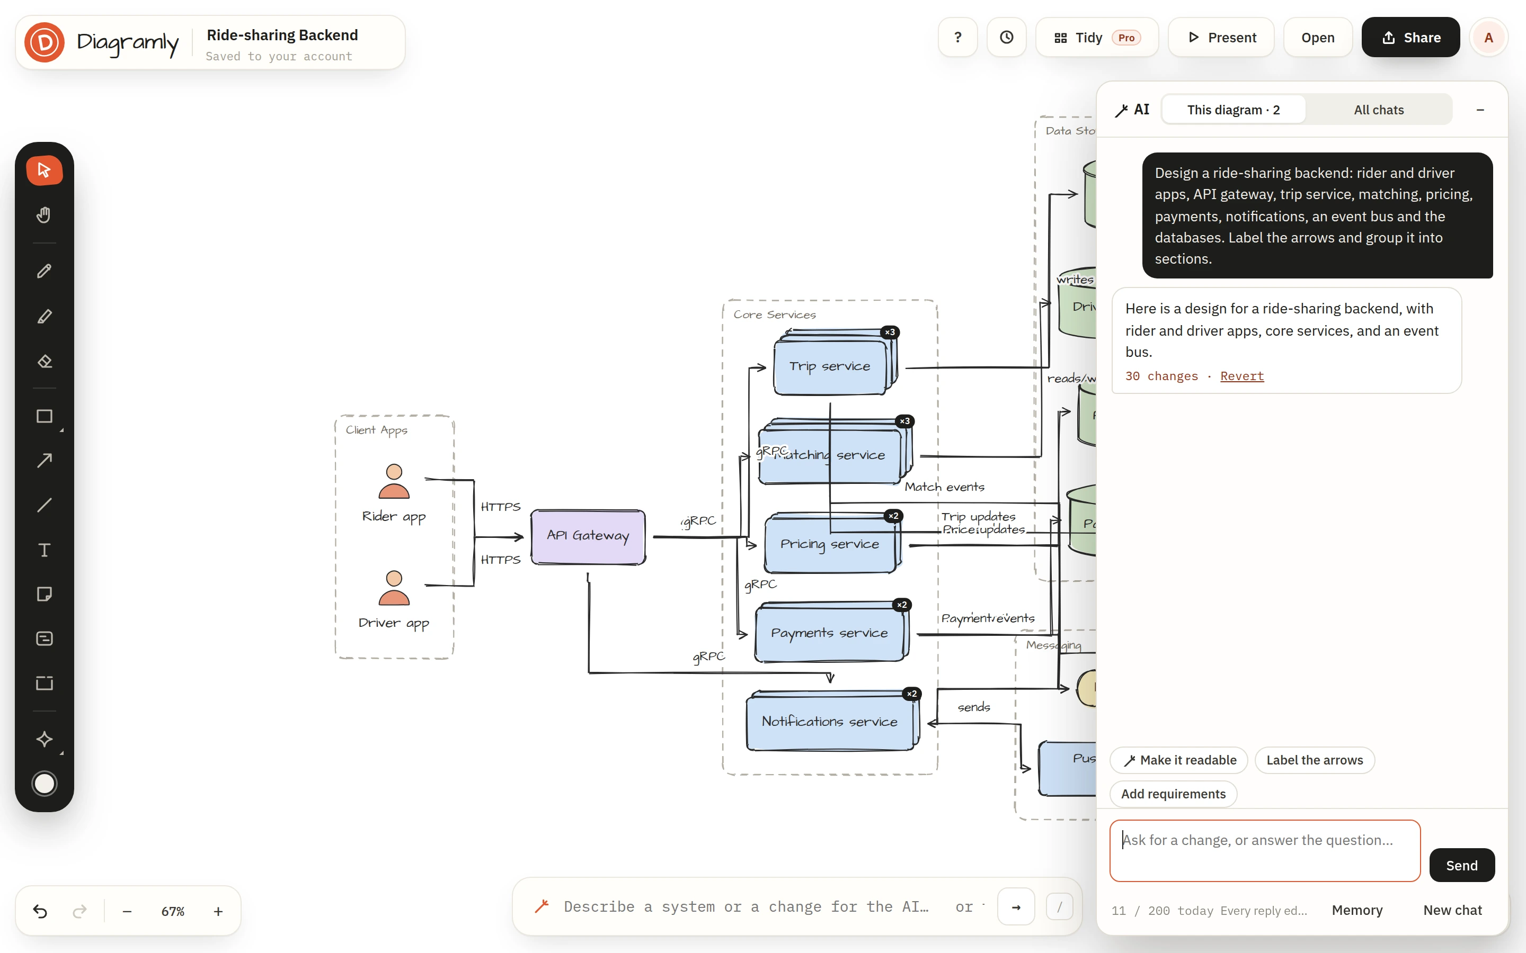
Task: Select the text tool
Action: (x=44, y=550)
